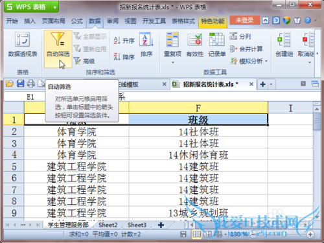
Task: Sort descending with 降序
Action: (x=124, y=57)
